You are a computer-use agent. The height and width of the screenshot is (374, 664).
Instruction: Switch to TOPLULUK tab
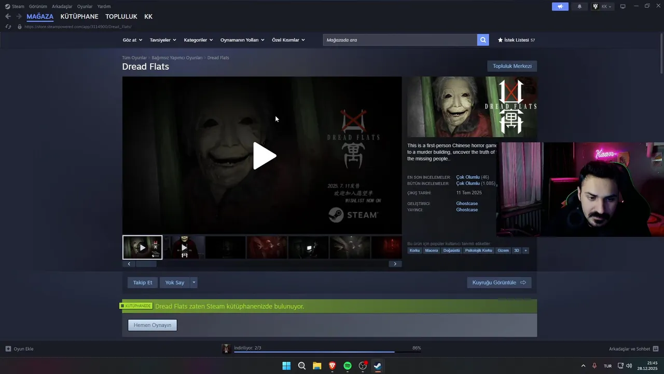(x=121, y=17)
